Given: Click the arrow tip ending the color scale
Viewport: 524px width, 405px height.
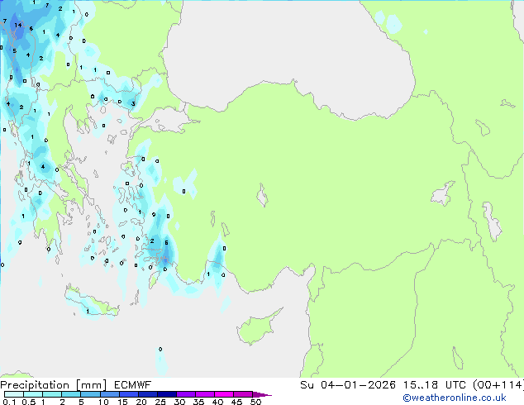Looking at the screenshot, I should point(267,394).
